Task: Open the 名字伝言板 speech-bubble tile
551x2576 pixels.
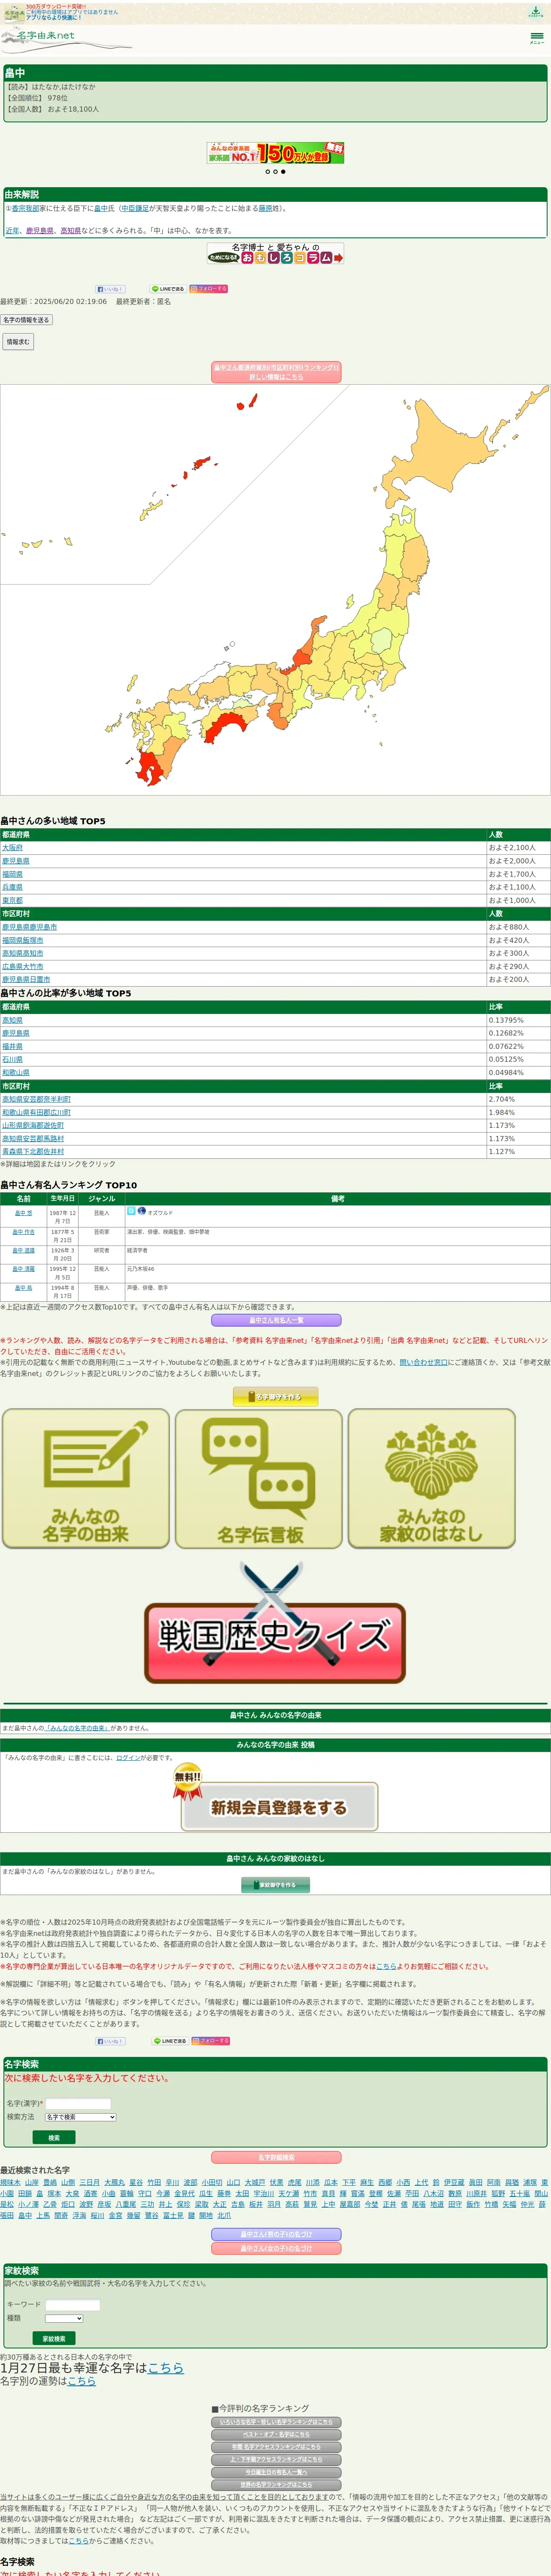Action: coord(259,1478)
